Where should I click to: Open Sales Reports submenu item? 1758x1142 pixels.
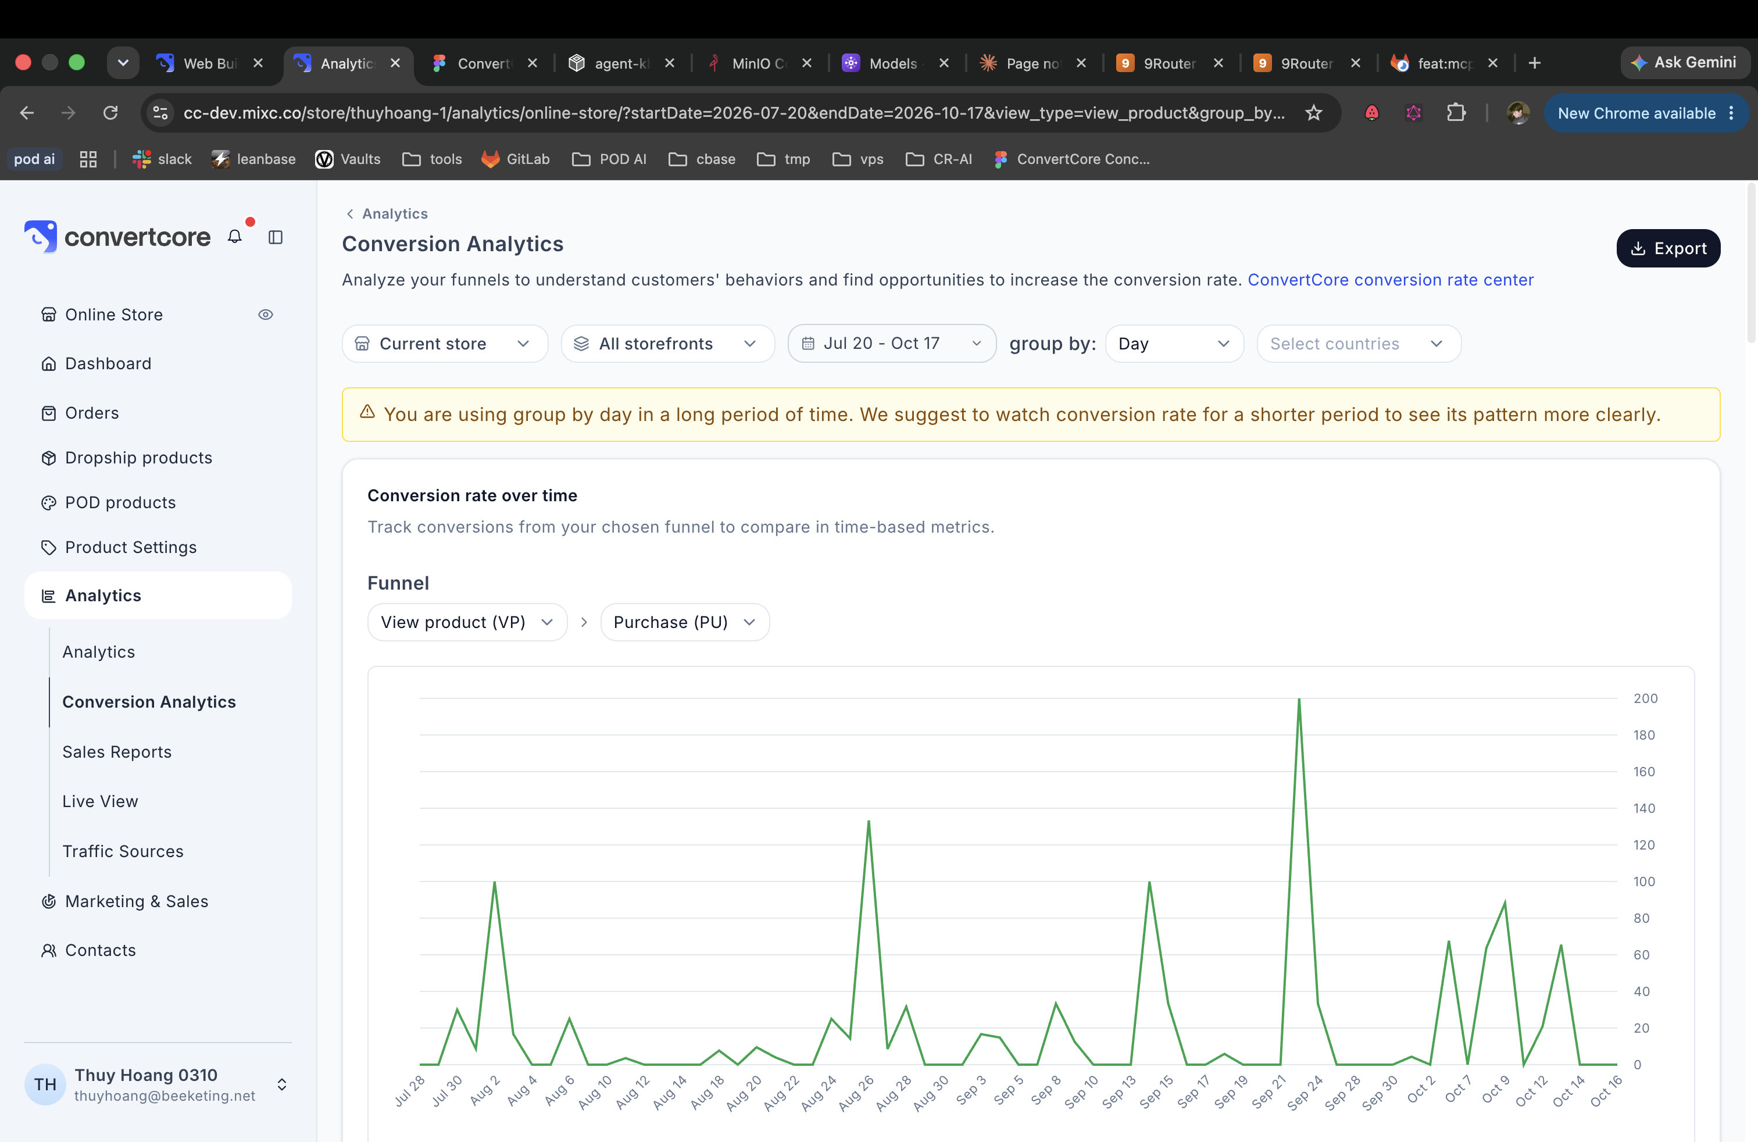[117, 752]
